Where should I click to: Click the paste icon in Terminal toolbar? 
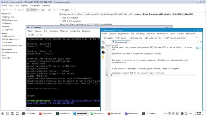pyautogui.click(x=41, y=35)
